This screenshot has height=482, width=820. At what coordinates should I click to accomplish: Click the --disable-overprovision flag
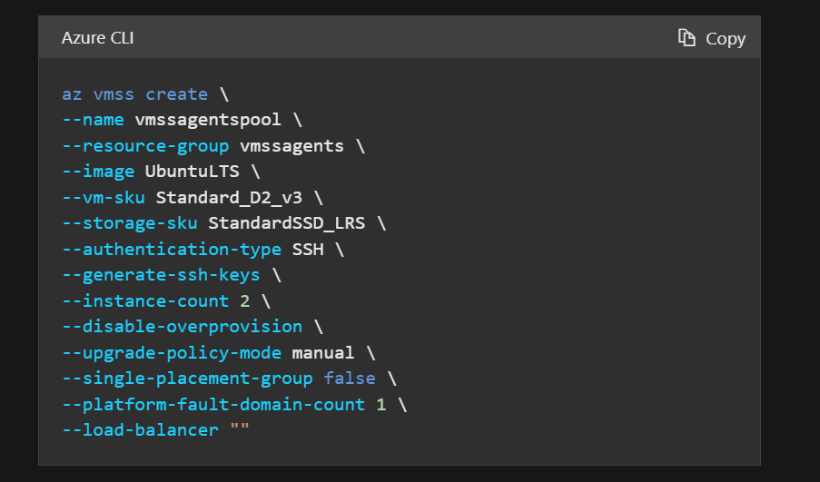[182, 326]
